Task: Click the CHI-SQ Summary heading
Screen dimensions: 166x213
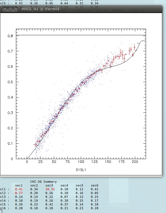Action: pyautogui.click(x=44, y=182)
